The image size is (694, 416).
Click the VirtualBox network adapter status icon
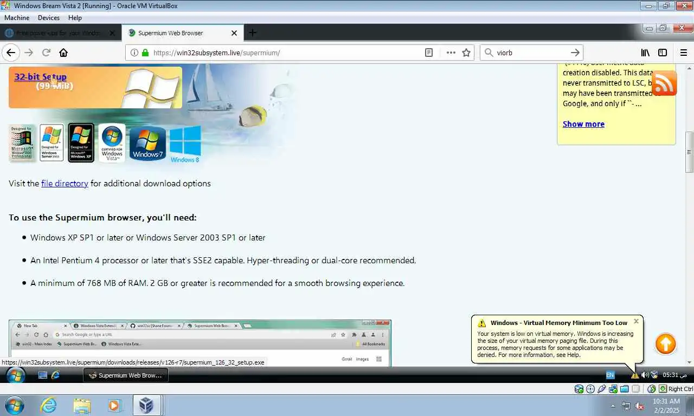point(613,389)
